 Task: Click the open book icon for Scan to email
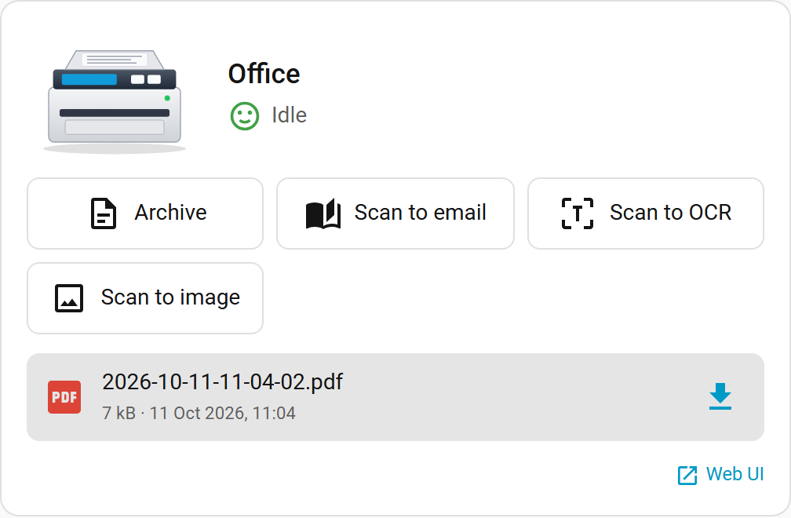(323, 213)
